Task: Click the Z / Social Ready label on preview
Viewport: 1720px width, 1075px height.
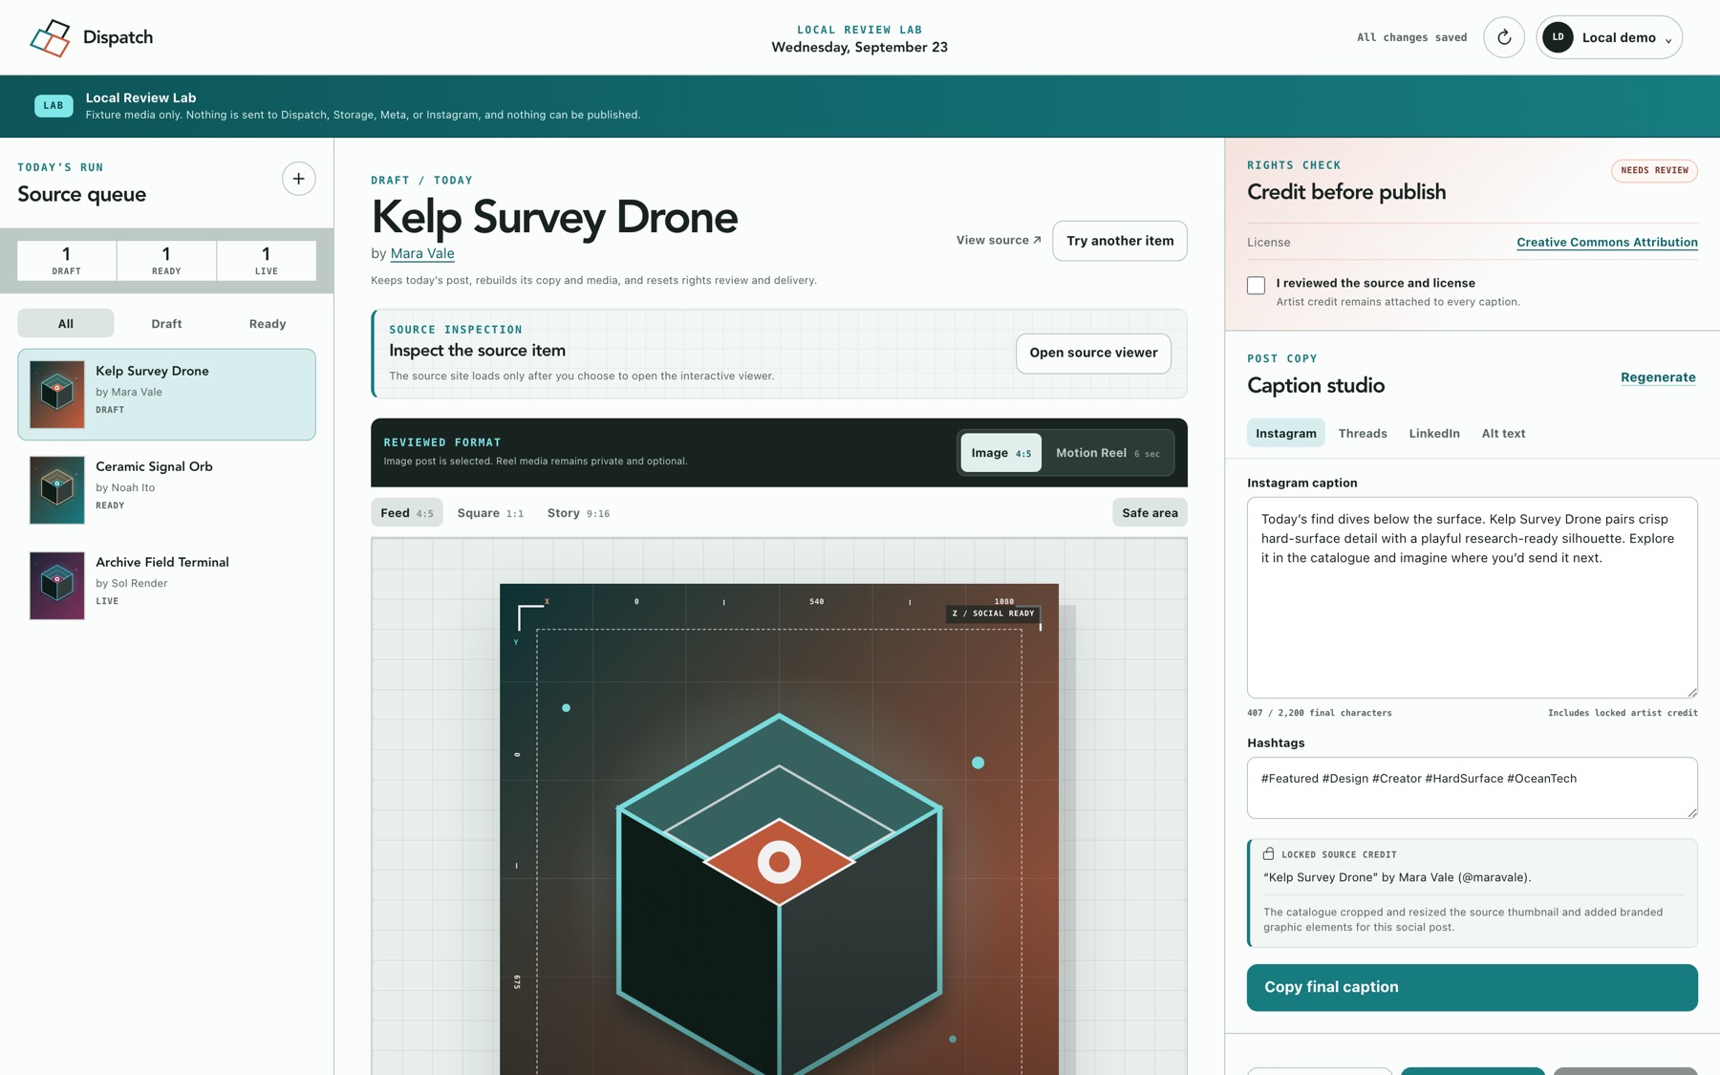Action: (993, 613)
